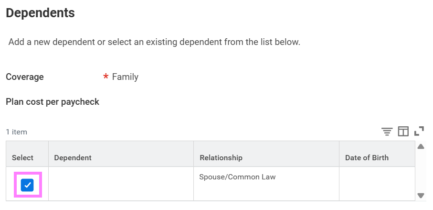Click the 1 item count label

[17, 132]
